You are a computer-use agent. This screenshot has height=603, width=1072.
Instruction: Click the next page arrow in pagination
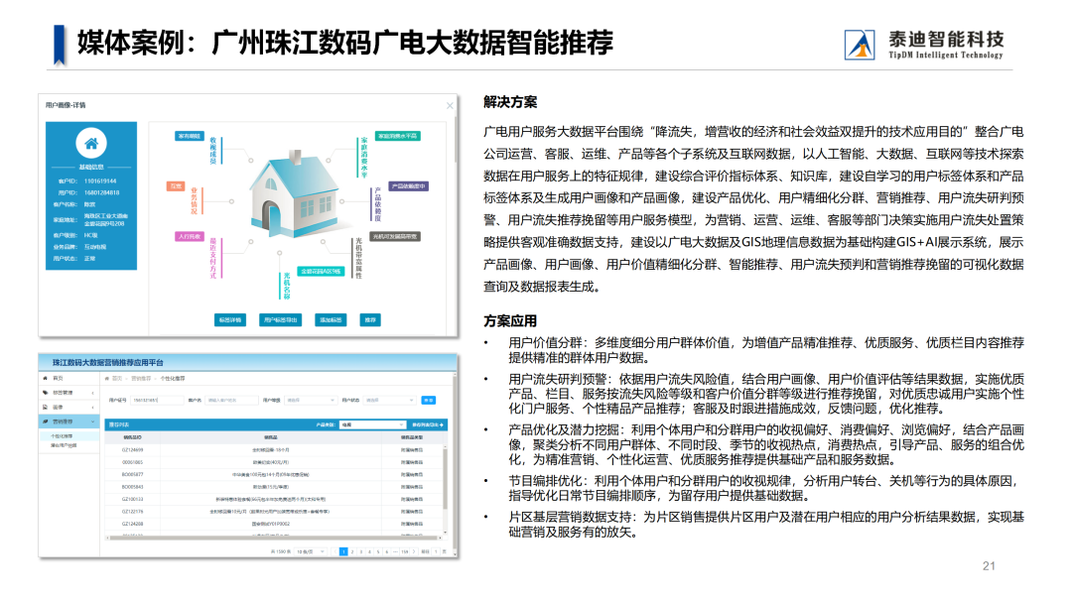point(414,551)
